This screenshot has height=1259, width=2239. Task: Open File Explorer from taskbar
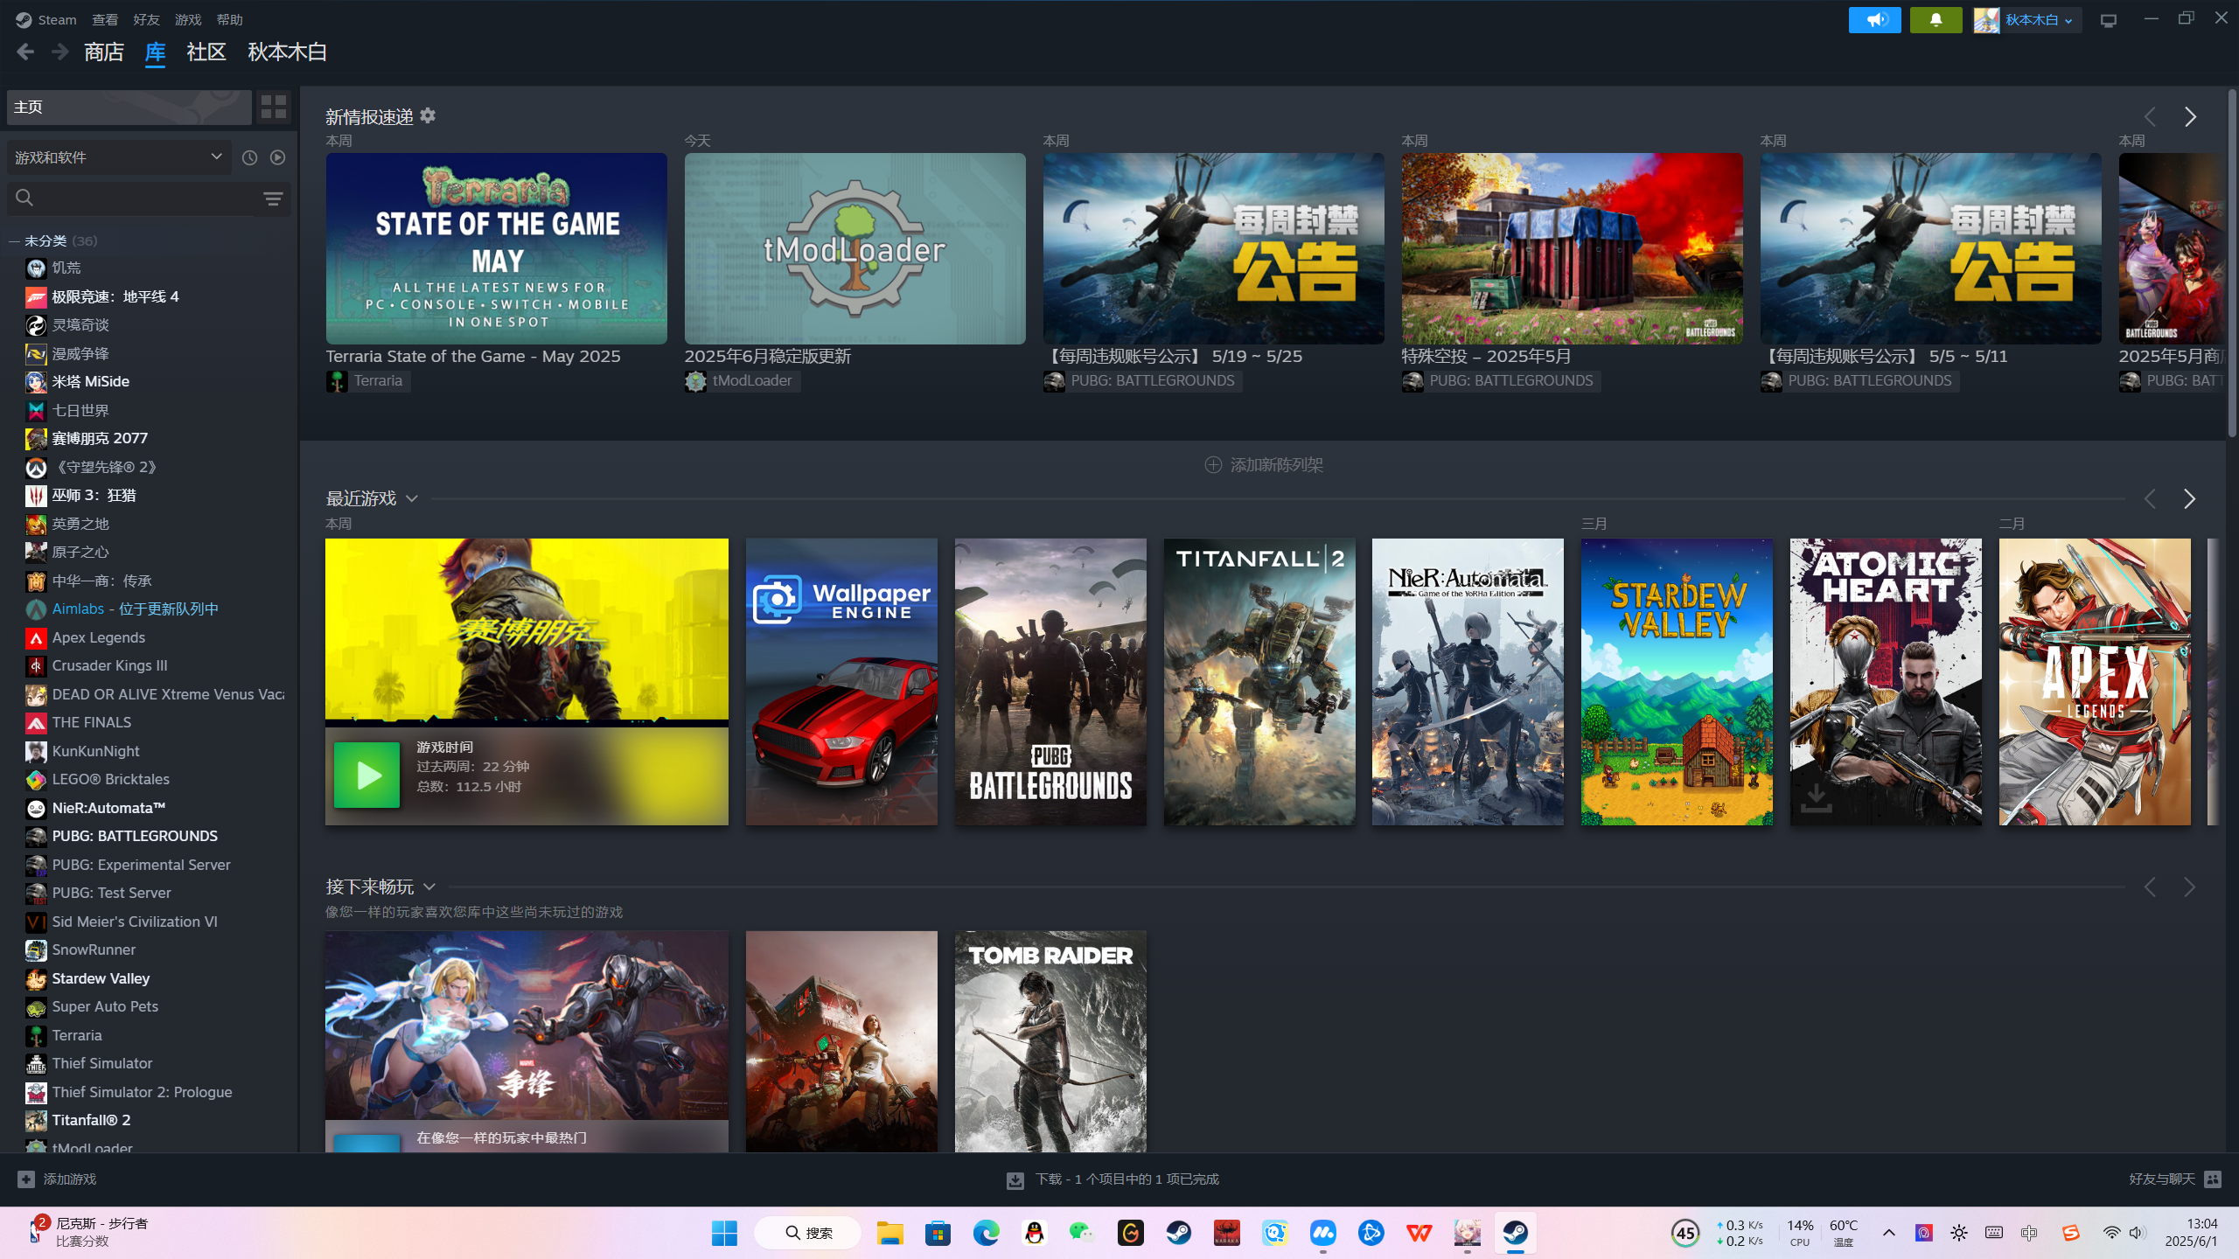(x=890, y=1233)
